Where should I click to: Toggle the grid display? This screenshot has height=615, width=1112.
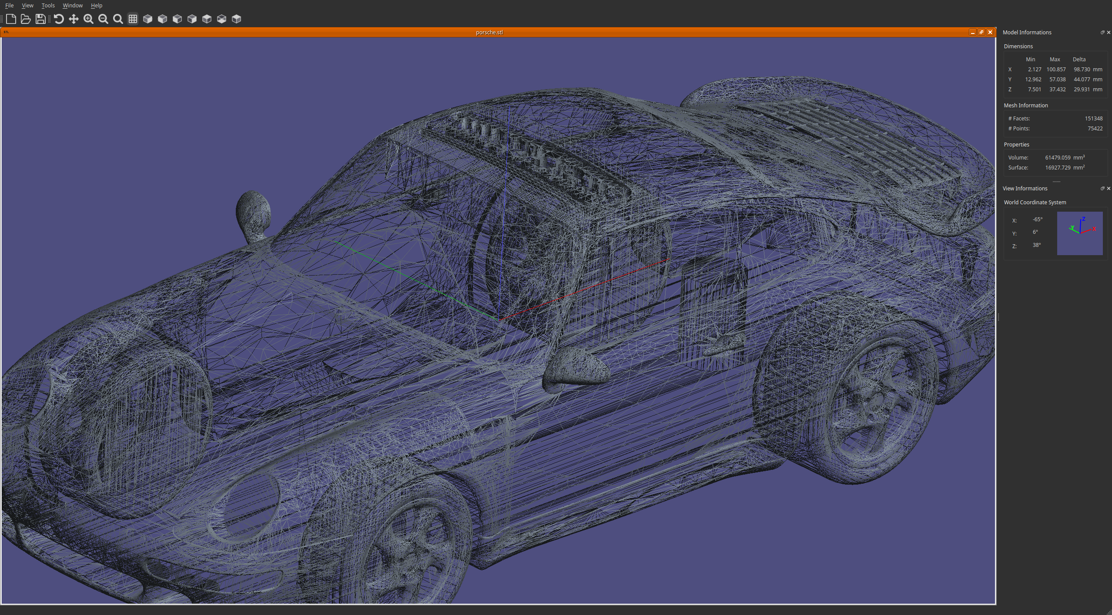point(133,19)
